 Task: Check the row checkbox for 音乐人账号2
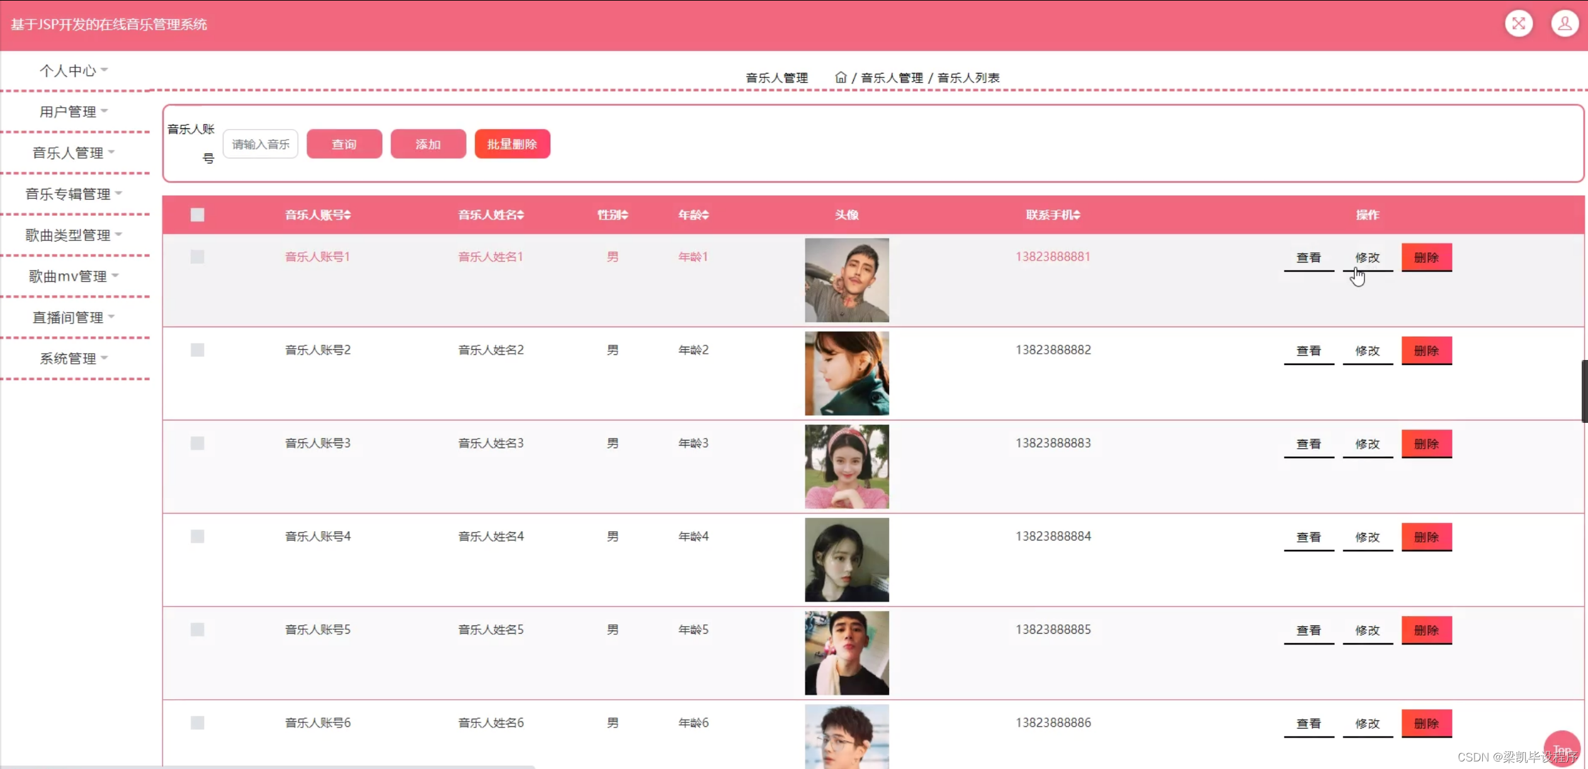197,350
